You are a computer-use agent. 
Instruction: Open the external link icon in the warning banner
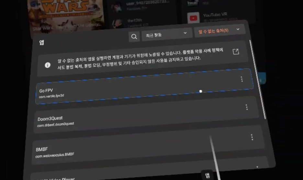[236, 51]
